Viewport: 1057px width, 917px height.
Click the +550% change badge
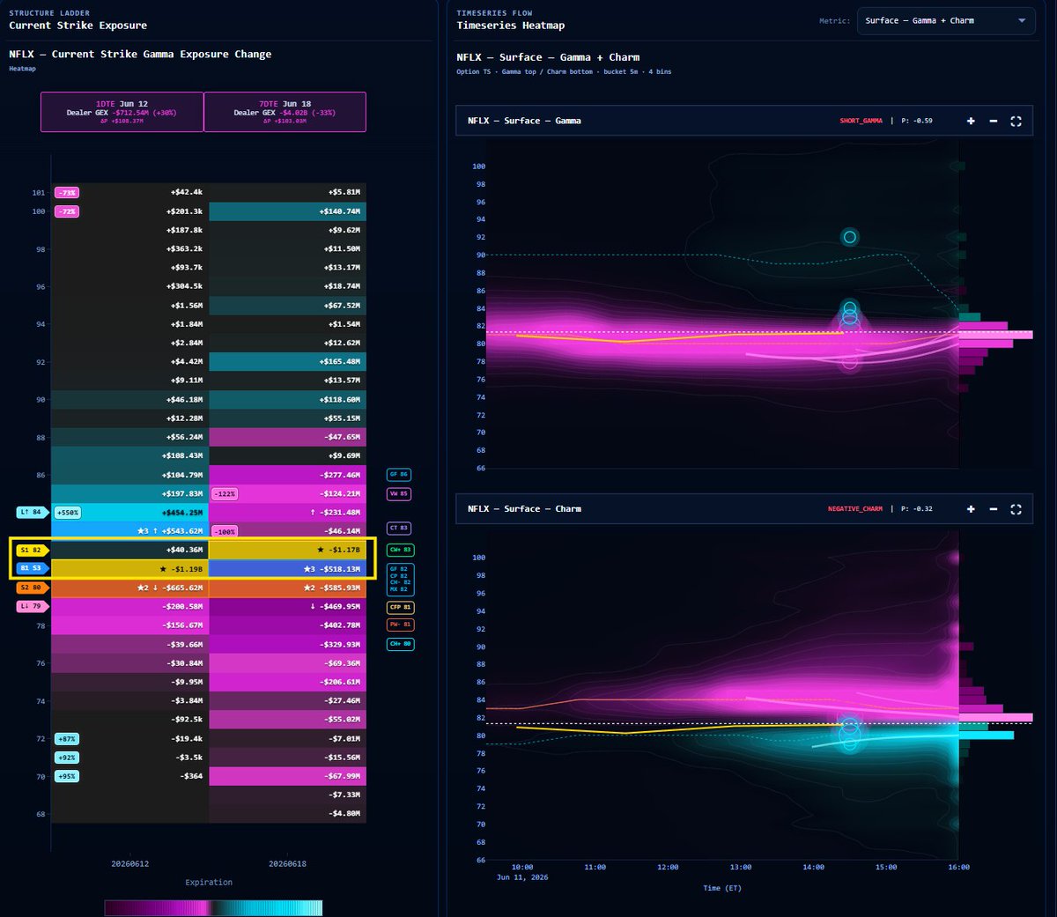[x=68, y=512]
